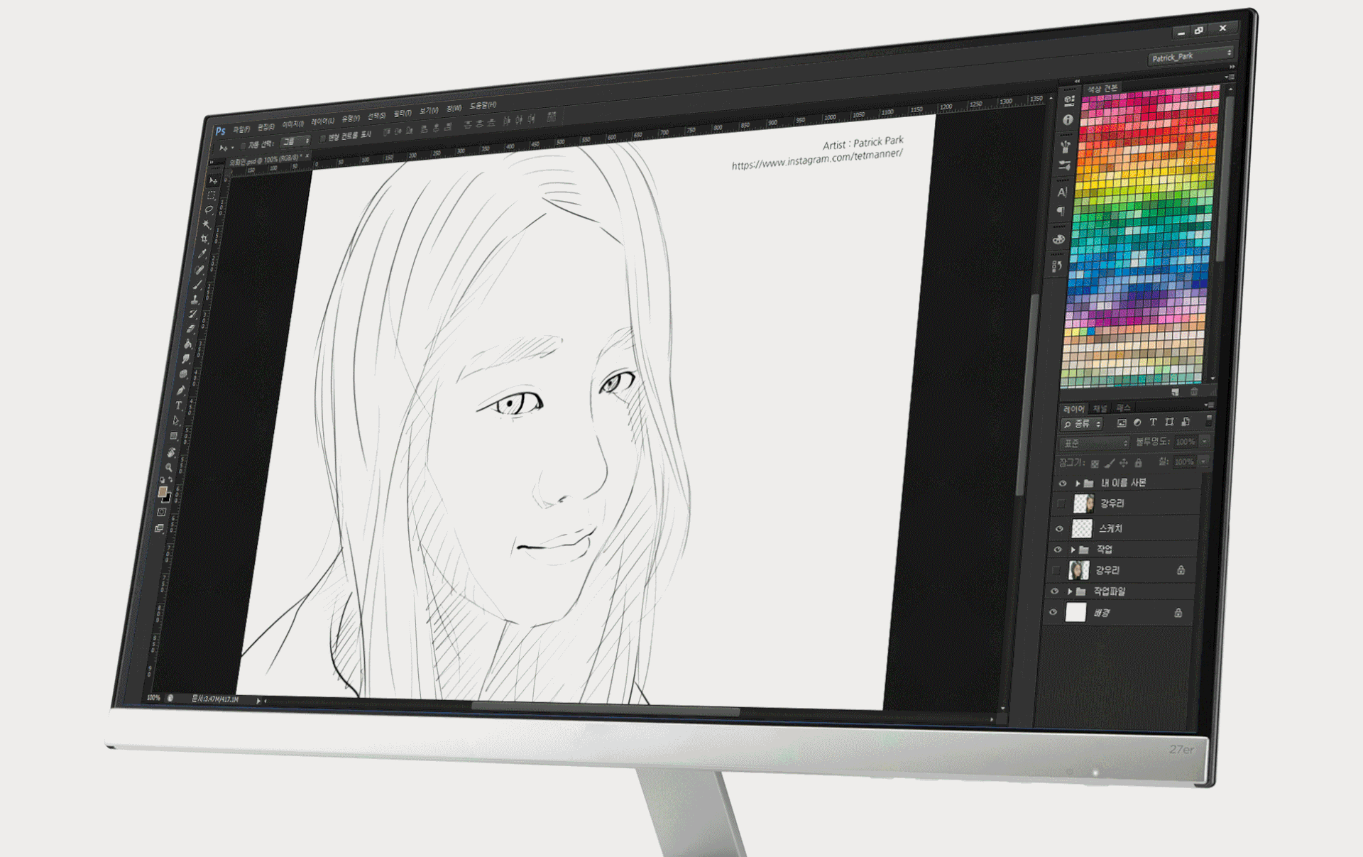Screen dimensions: 1363x857
Task: Switch to the 채널 tab
Action: point(1100,408)
